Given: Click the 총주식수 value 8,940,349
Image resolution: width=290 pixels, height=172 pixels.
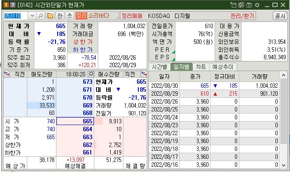Looking at the screenshot, I should pyautogui.click(x=275, y=57).
